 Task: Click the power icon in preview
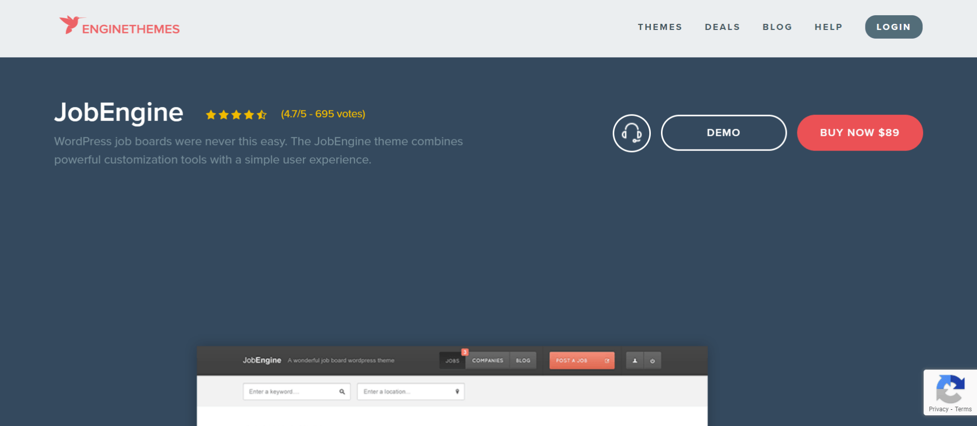tap(652, 360)
